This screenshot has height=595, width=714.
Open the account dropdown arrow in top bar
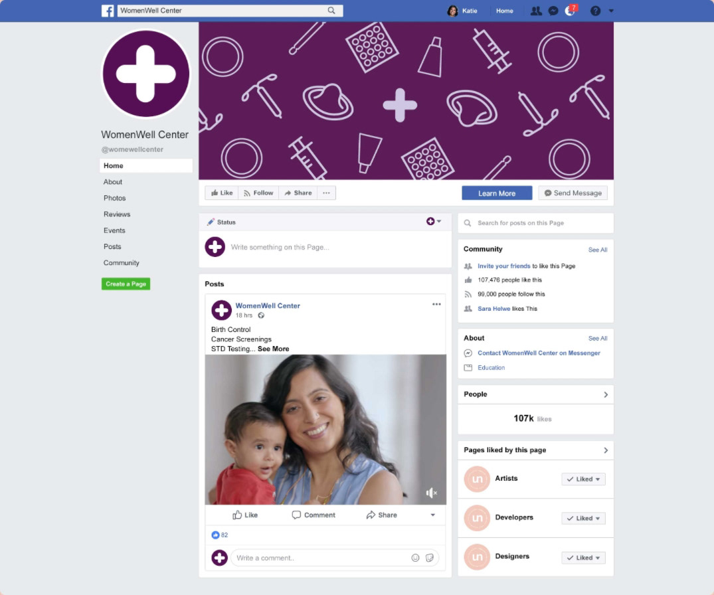pos(611,11)
